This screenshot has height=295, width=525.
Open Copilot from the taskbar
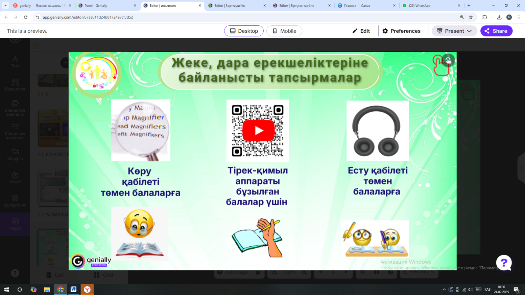pyautogui.click(x=33, y=290)
